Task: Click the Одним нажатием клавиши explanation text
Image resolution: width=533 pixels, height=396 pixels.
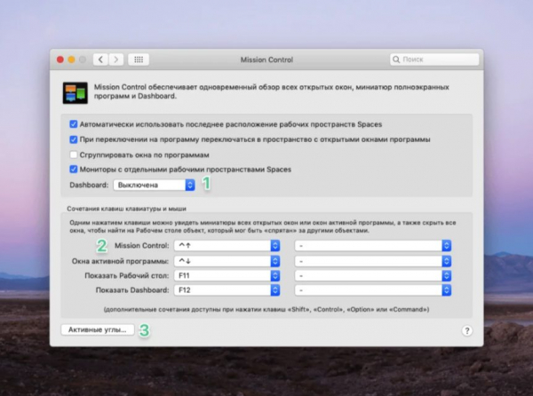Action: 263,226
